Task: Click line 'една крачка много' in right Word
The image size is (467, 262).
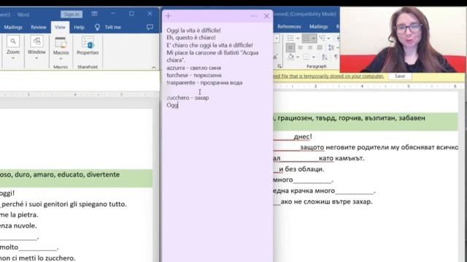Action: pyautogui.click(x=304, y=191)
